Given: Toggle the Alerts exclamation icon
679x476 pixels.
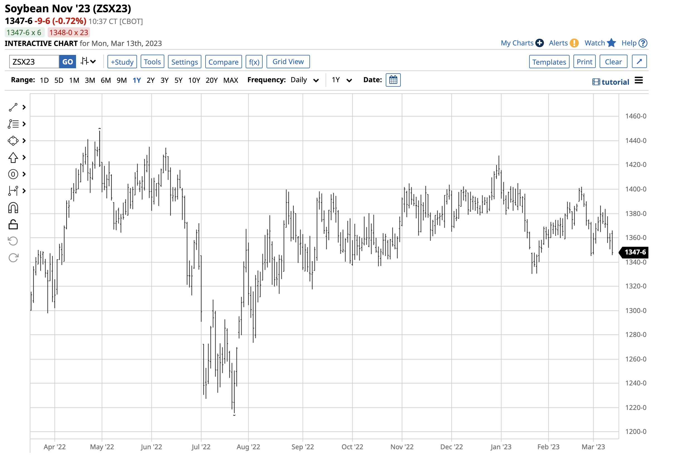Looking at the screenshot, I should [x=574, y=43].
